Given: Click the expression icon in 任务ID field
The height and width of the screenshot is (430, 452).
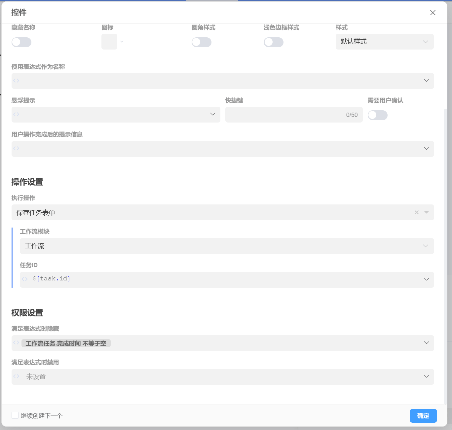Looking at the screenshot, I should tap(24, 279).
